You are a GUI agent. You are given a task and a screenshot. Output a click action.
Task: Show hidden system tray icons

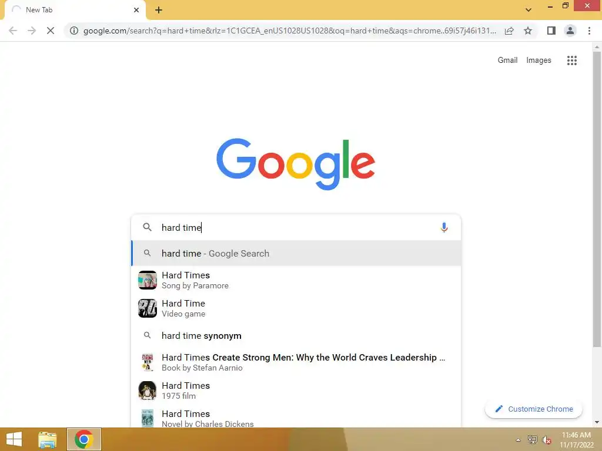click(519, 440)
